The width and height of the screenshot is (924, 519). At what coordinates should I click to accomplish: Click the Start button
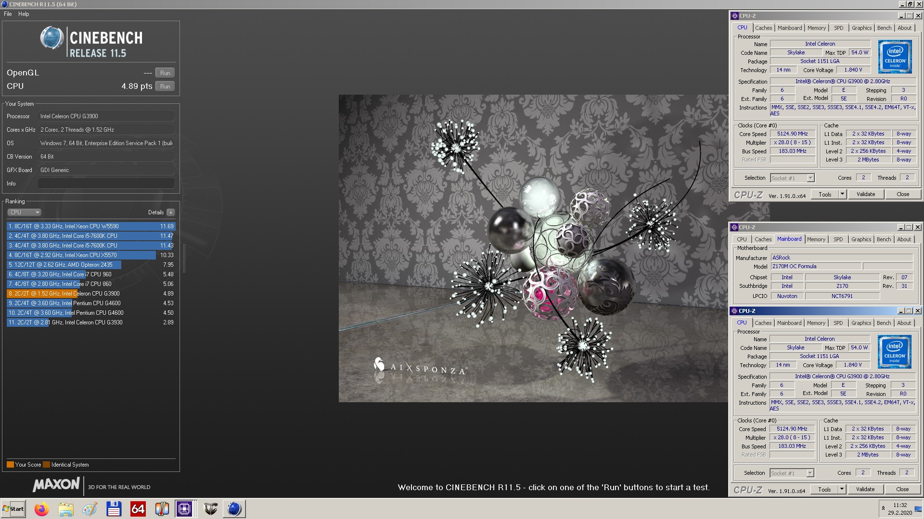(13, 509)
